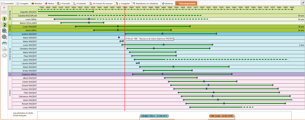Print the chronogram via printer icon
Screen dimensions: 305x120
[x=4, y=43]
